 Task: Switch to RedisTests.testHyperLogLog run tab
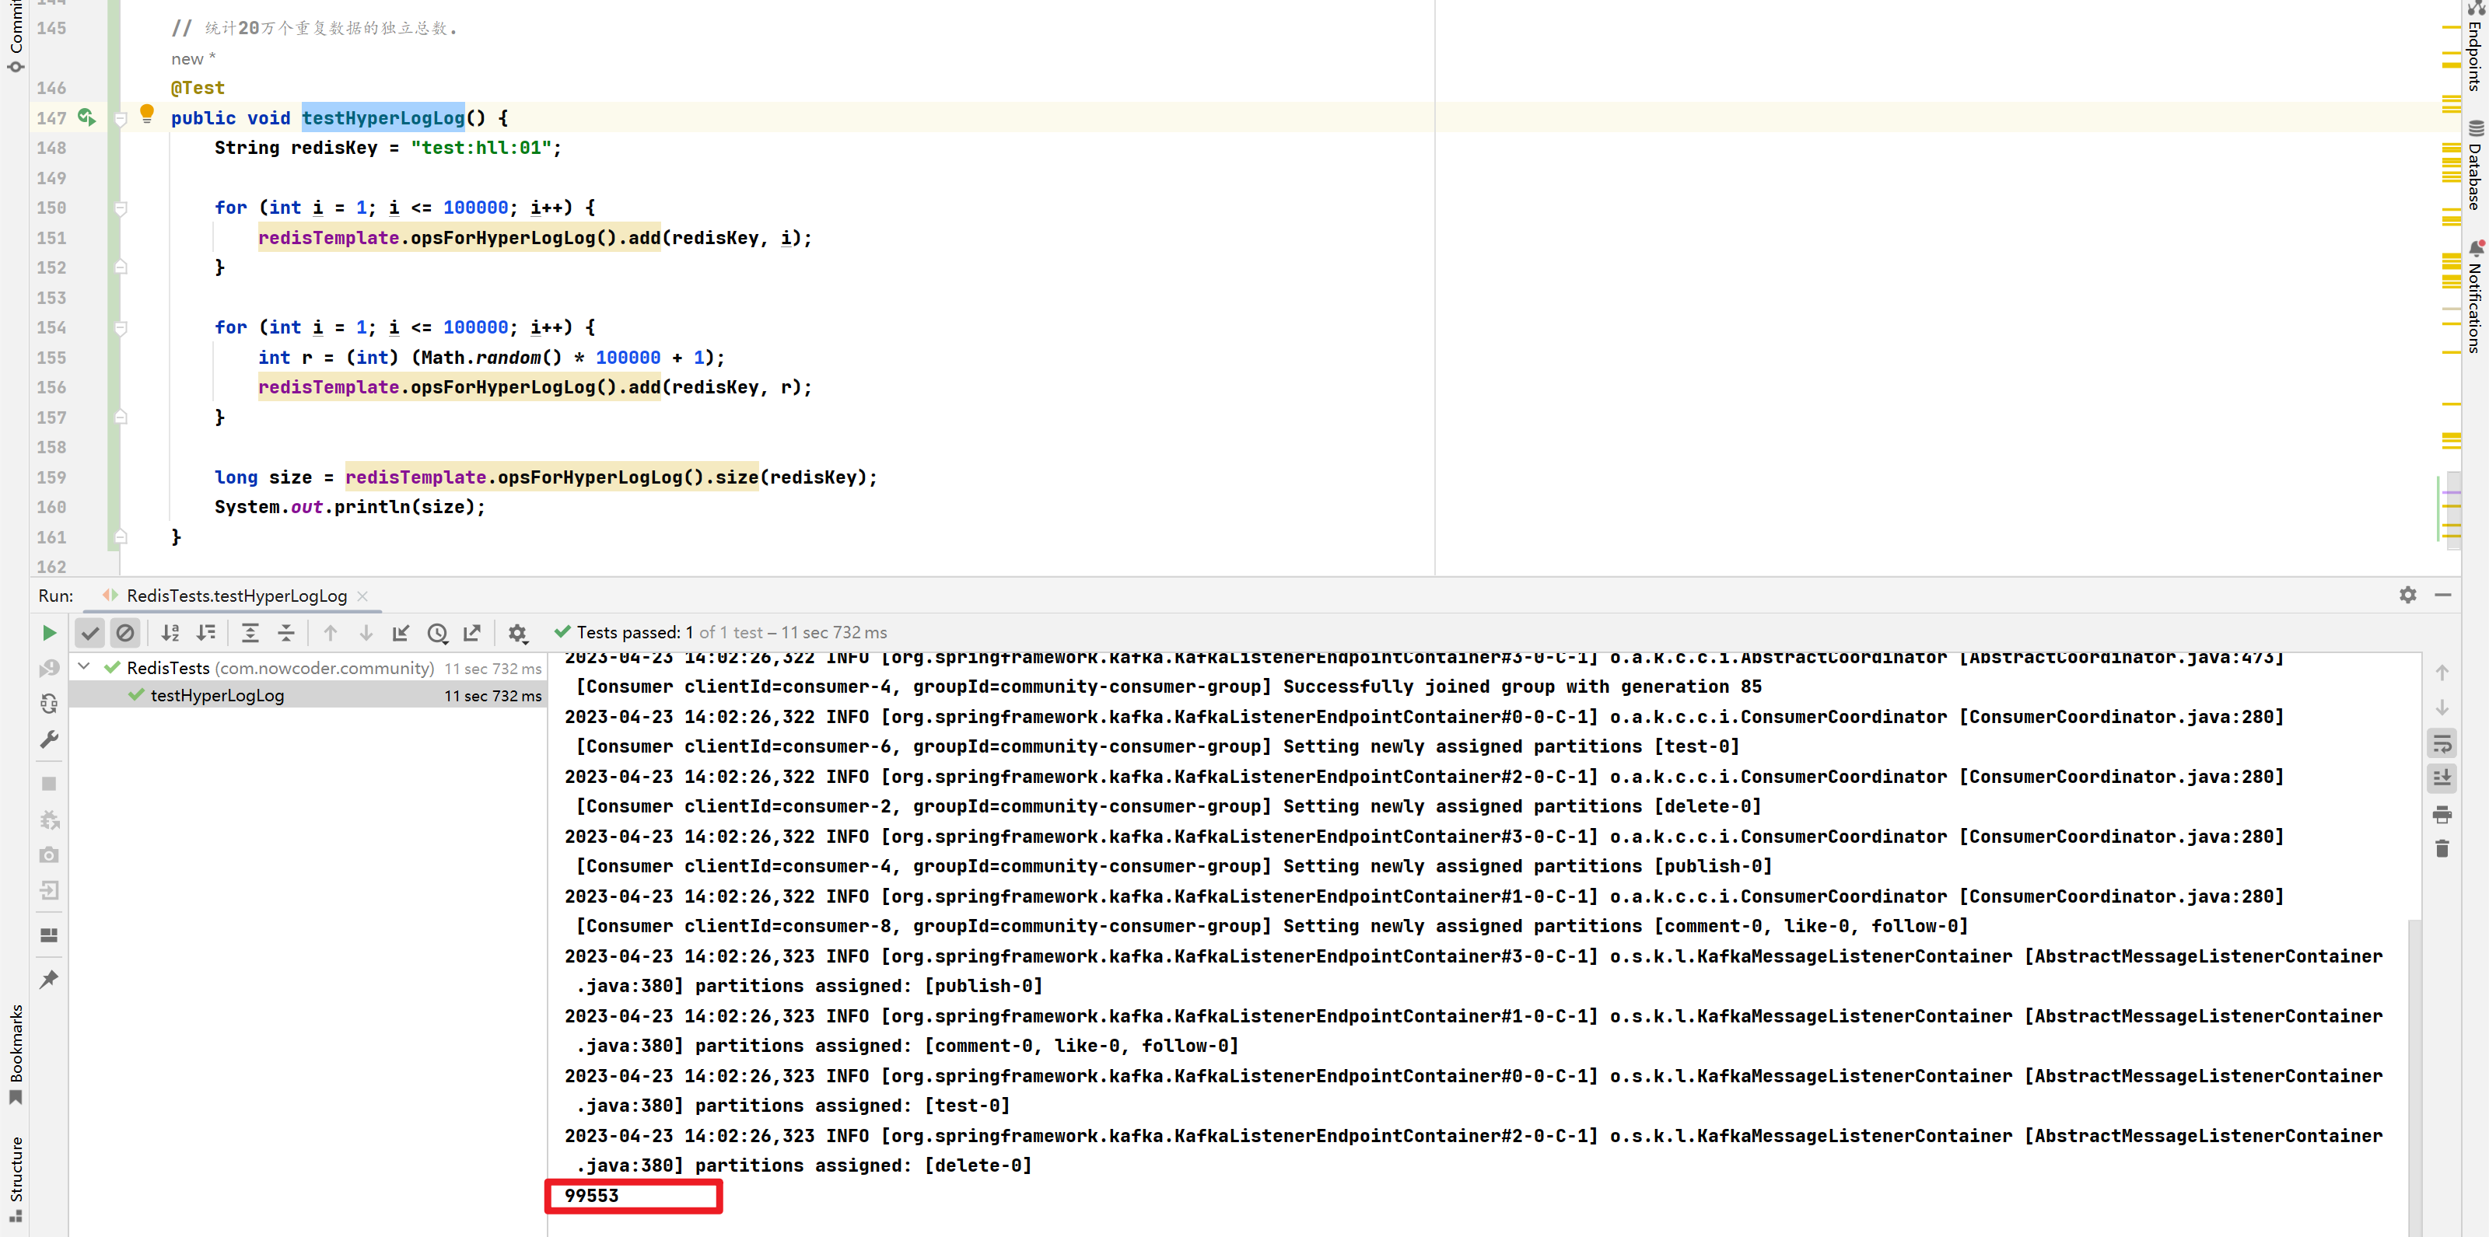(236, 596)
